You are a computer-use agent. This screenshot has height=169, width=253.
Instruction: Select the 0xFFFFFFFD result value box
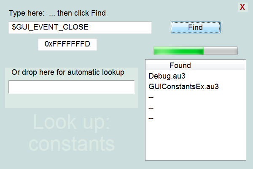pyautogui.click(x=67, y=44)
